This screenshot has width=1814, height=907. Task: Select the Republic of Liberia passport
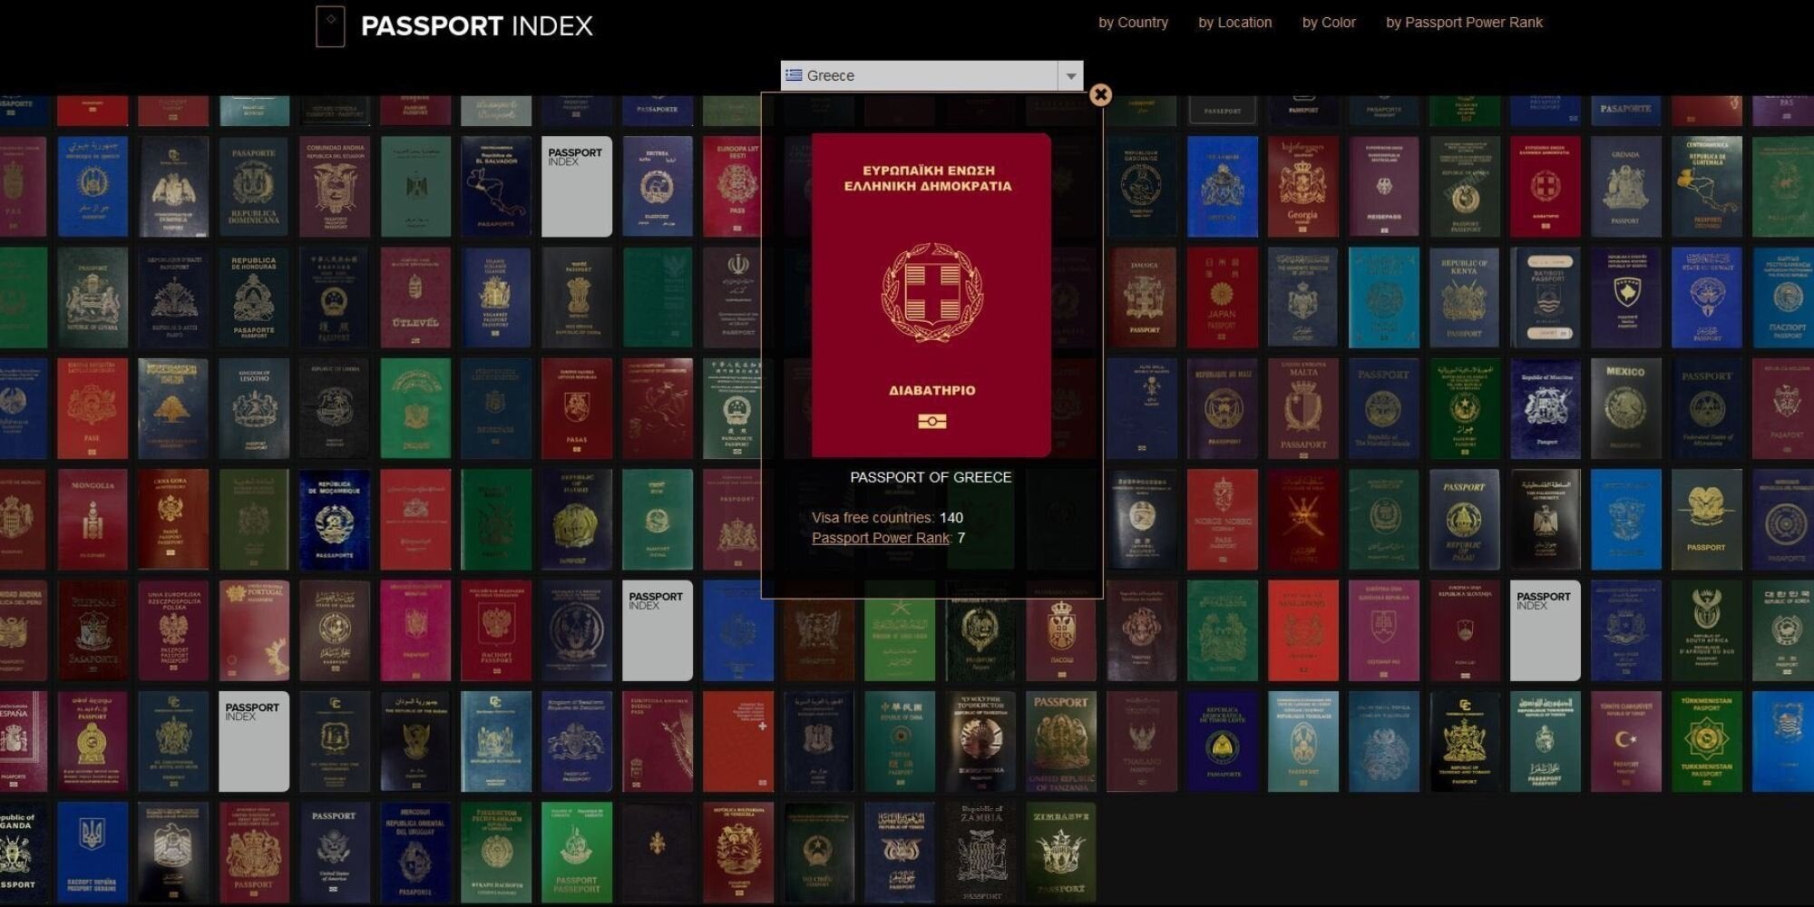click(x=335, y=409)
